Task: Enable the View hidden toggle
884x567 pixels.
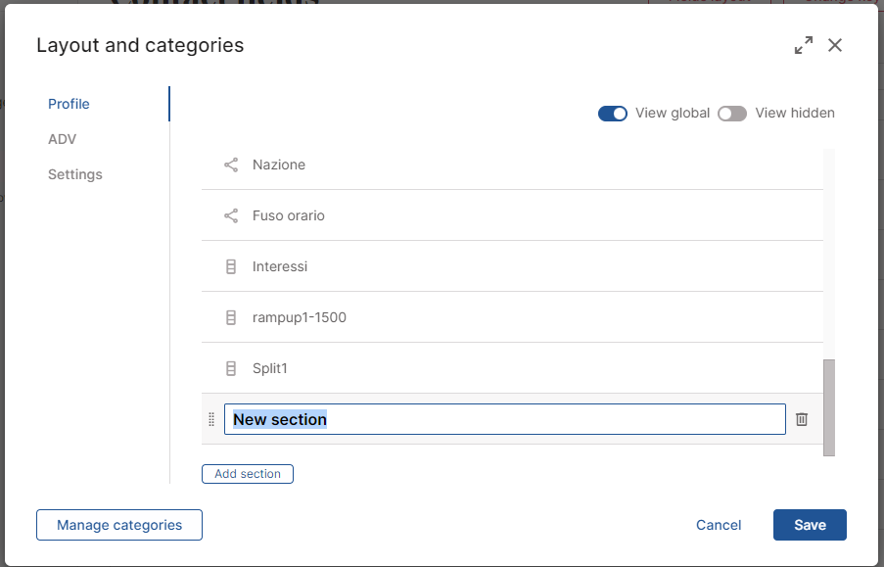Action: pos(731,114)
